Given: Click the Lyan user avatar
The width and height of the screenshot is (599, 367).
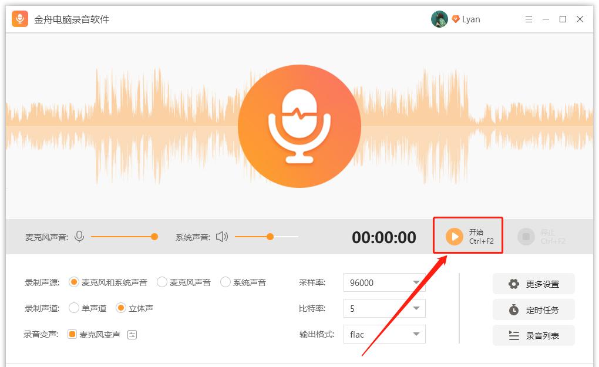Looking at the screenshot, I should point(439,19).
